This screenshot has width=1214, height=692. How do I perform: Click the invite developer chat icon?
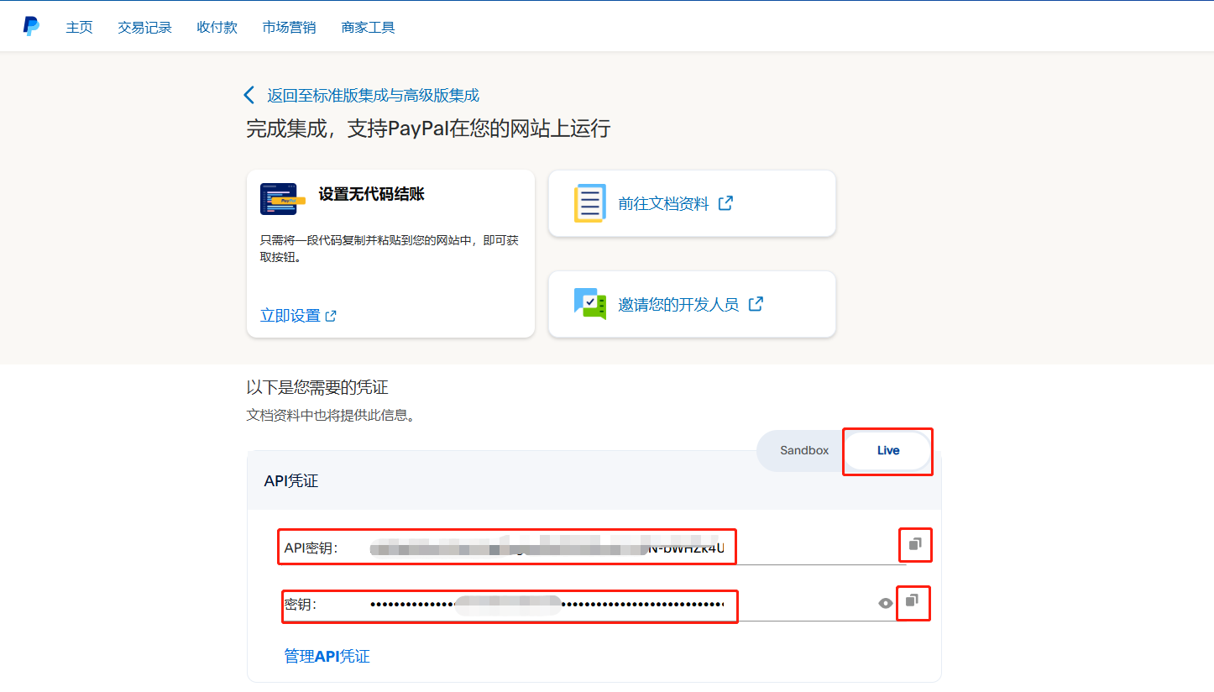coord(589,304)
